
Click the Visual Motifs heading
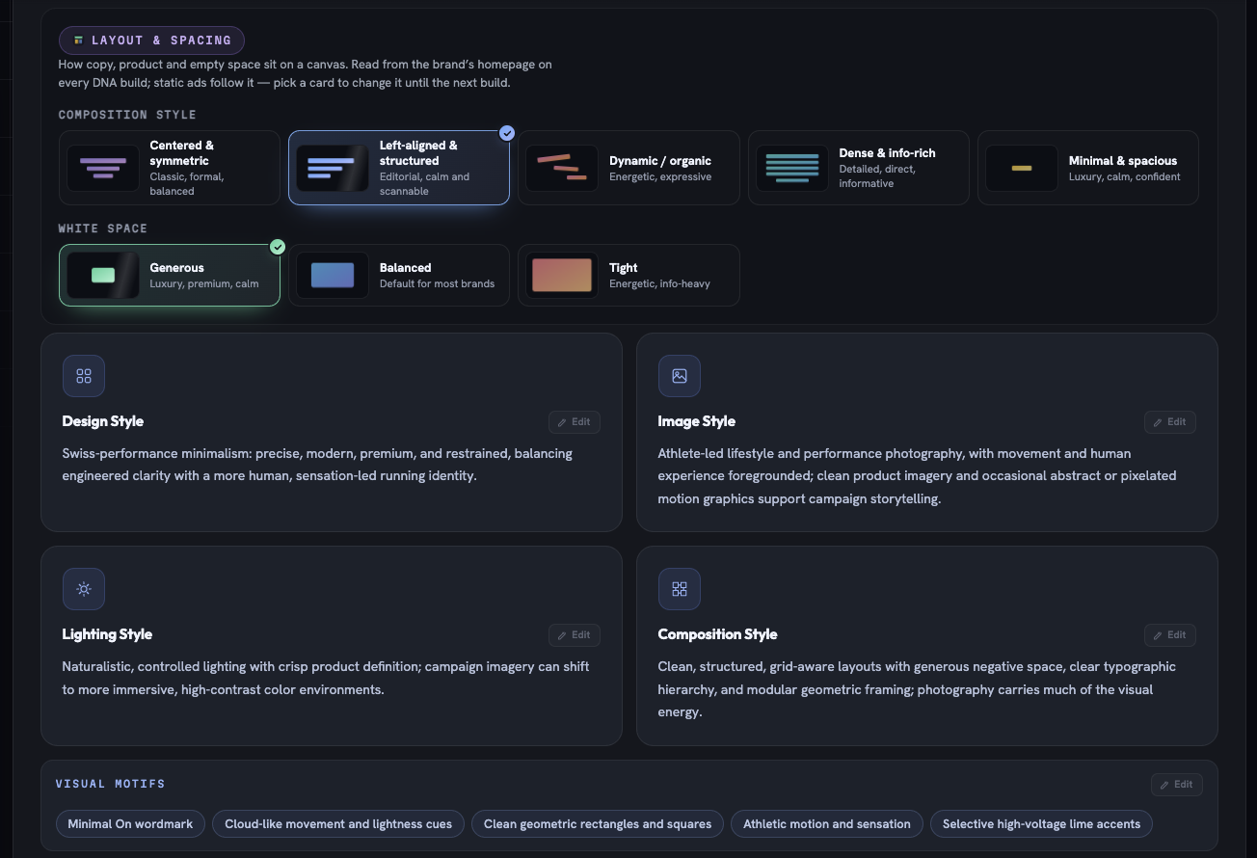coord(110,784)
